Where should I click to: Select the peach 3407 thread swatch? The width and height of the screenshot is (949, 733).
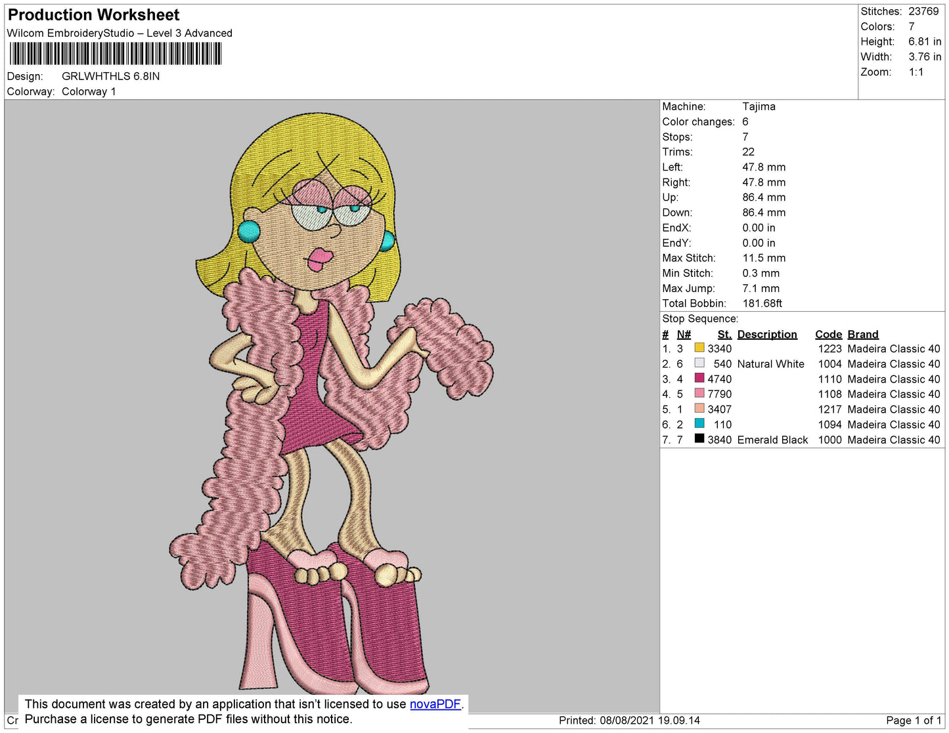pyautogui.click(x=699, y=408)
